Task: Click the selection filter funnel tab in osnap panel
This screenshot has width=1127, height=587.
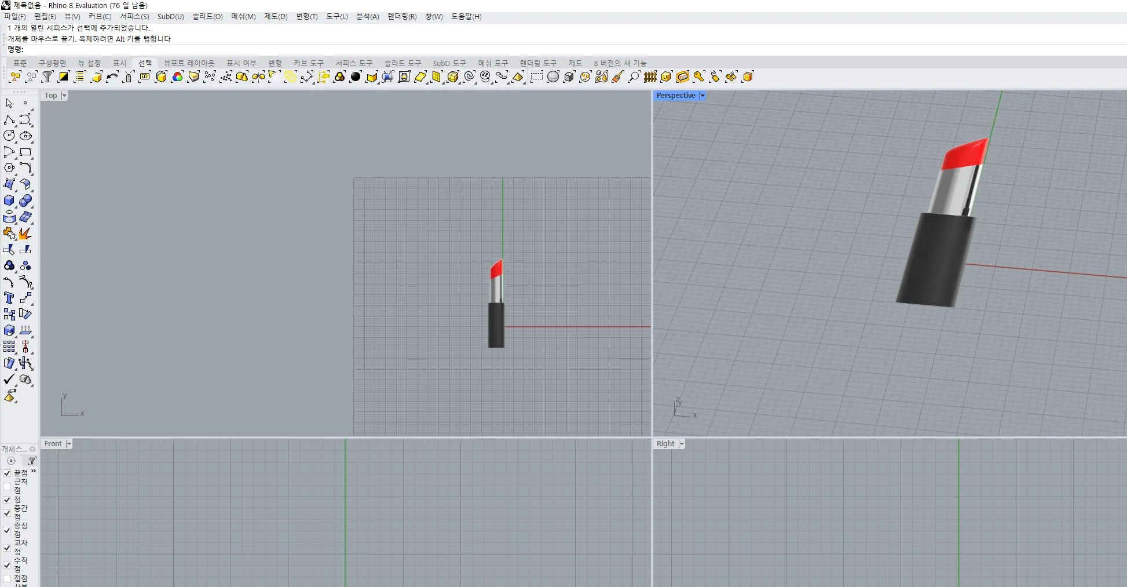Action: [32, 461]
